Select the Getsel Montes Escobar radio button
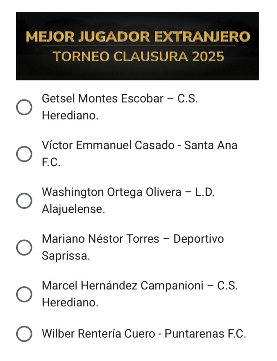The width and height of the screenshot is (277, 361). tap(24, 107)
